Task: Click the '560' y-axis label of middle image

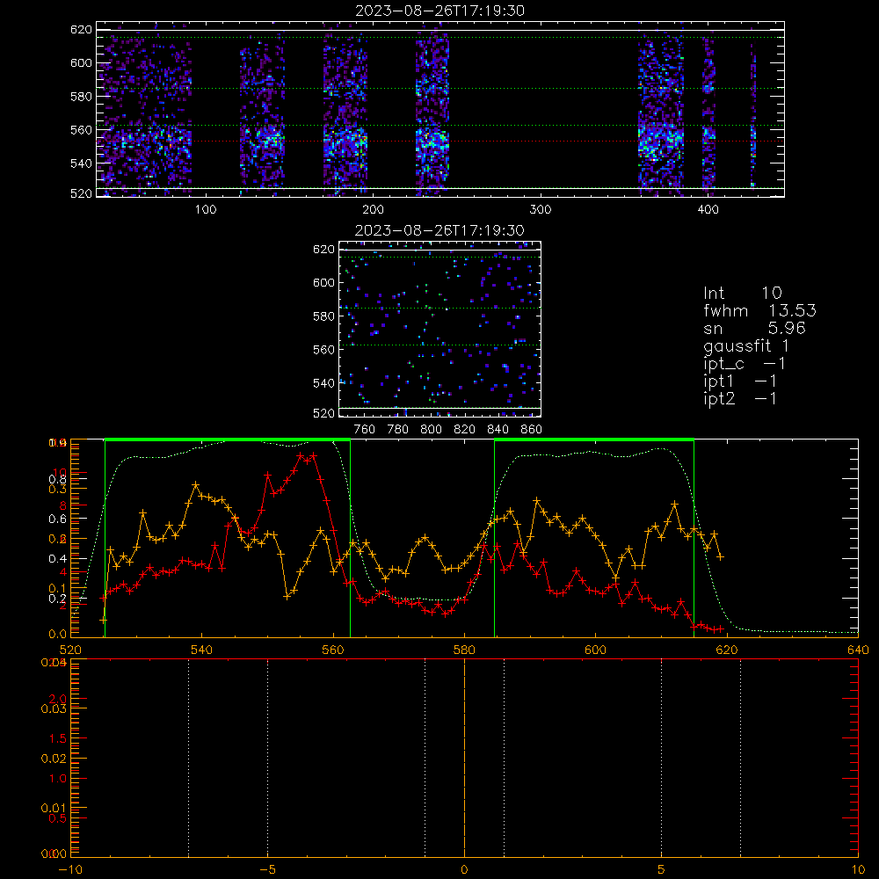Action: coord(323,349)
